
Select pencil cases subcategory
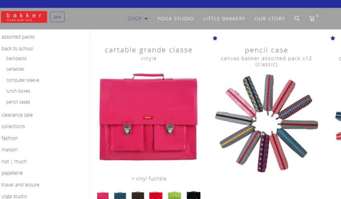click(18, 102)
